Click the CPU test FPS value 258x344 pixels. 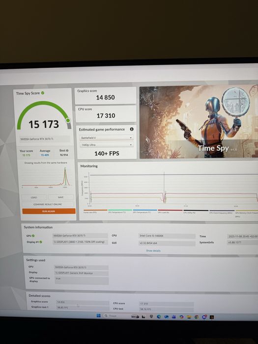point(166,309)
